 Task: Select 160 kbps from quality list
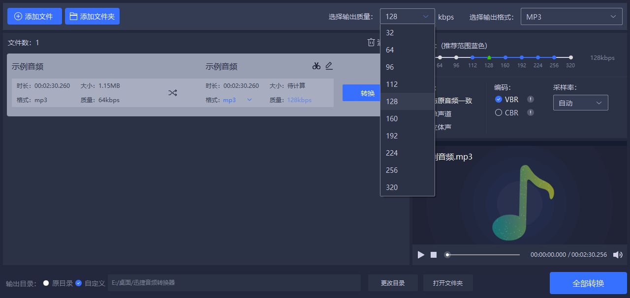408,119
